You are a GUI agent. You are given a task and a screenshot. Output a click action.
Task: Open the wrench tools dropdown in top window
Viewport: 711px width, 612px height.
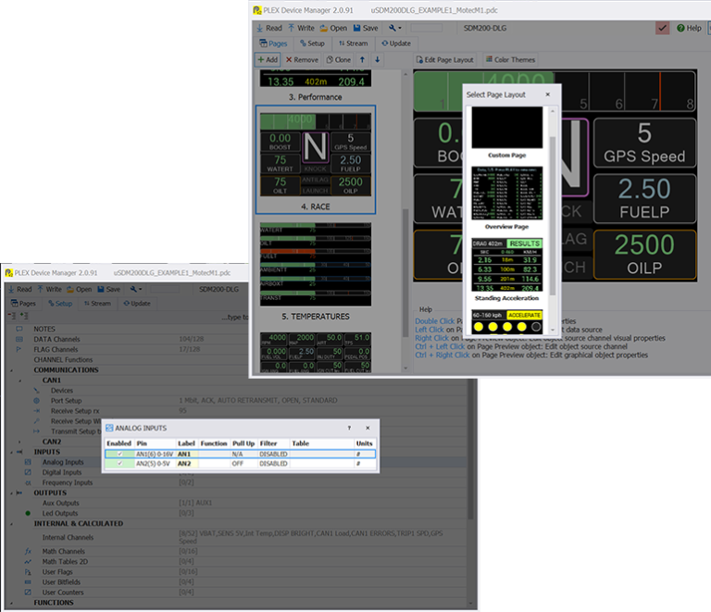(x=395, y=28)
